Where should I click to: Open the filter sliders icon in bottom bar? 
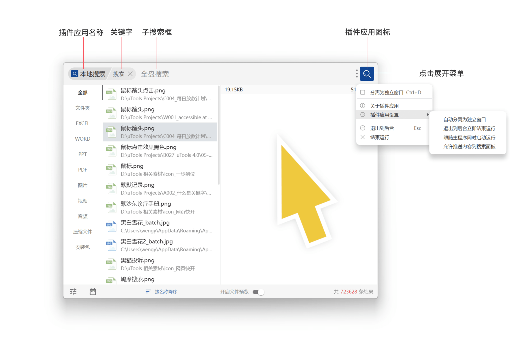click(73, 291)
